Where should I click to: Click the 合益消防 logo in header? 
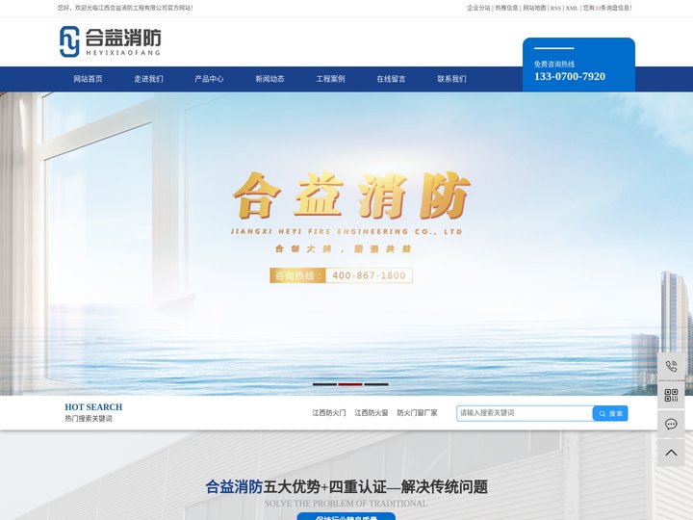110,41
